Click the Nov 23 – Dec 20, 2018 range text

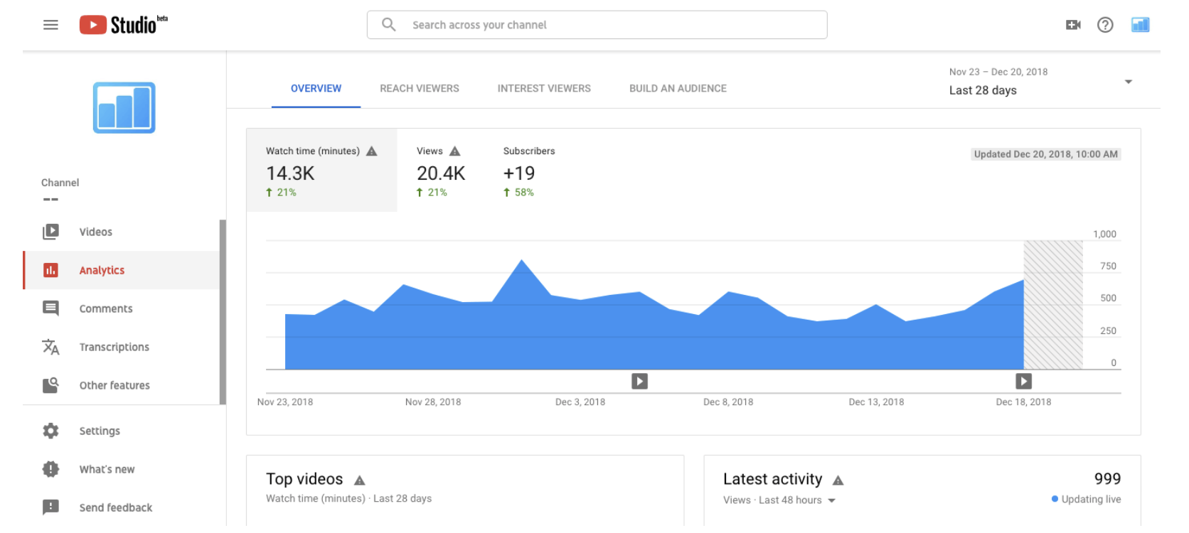(x=998, y=72)
